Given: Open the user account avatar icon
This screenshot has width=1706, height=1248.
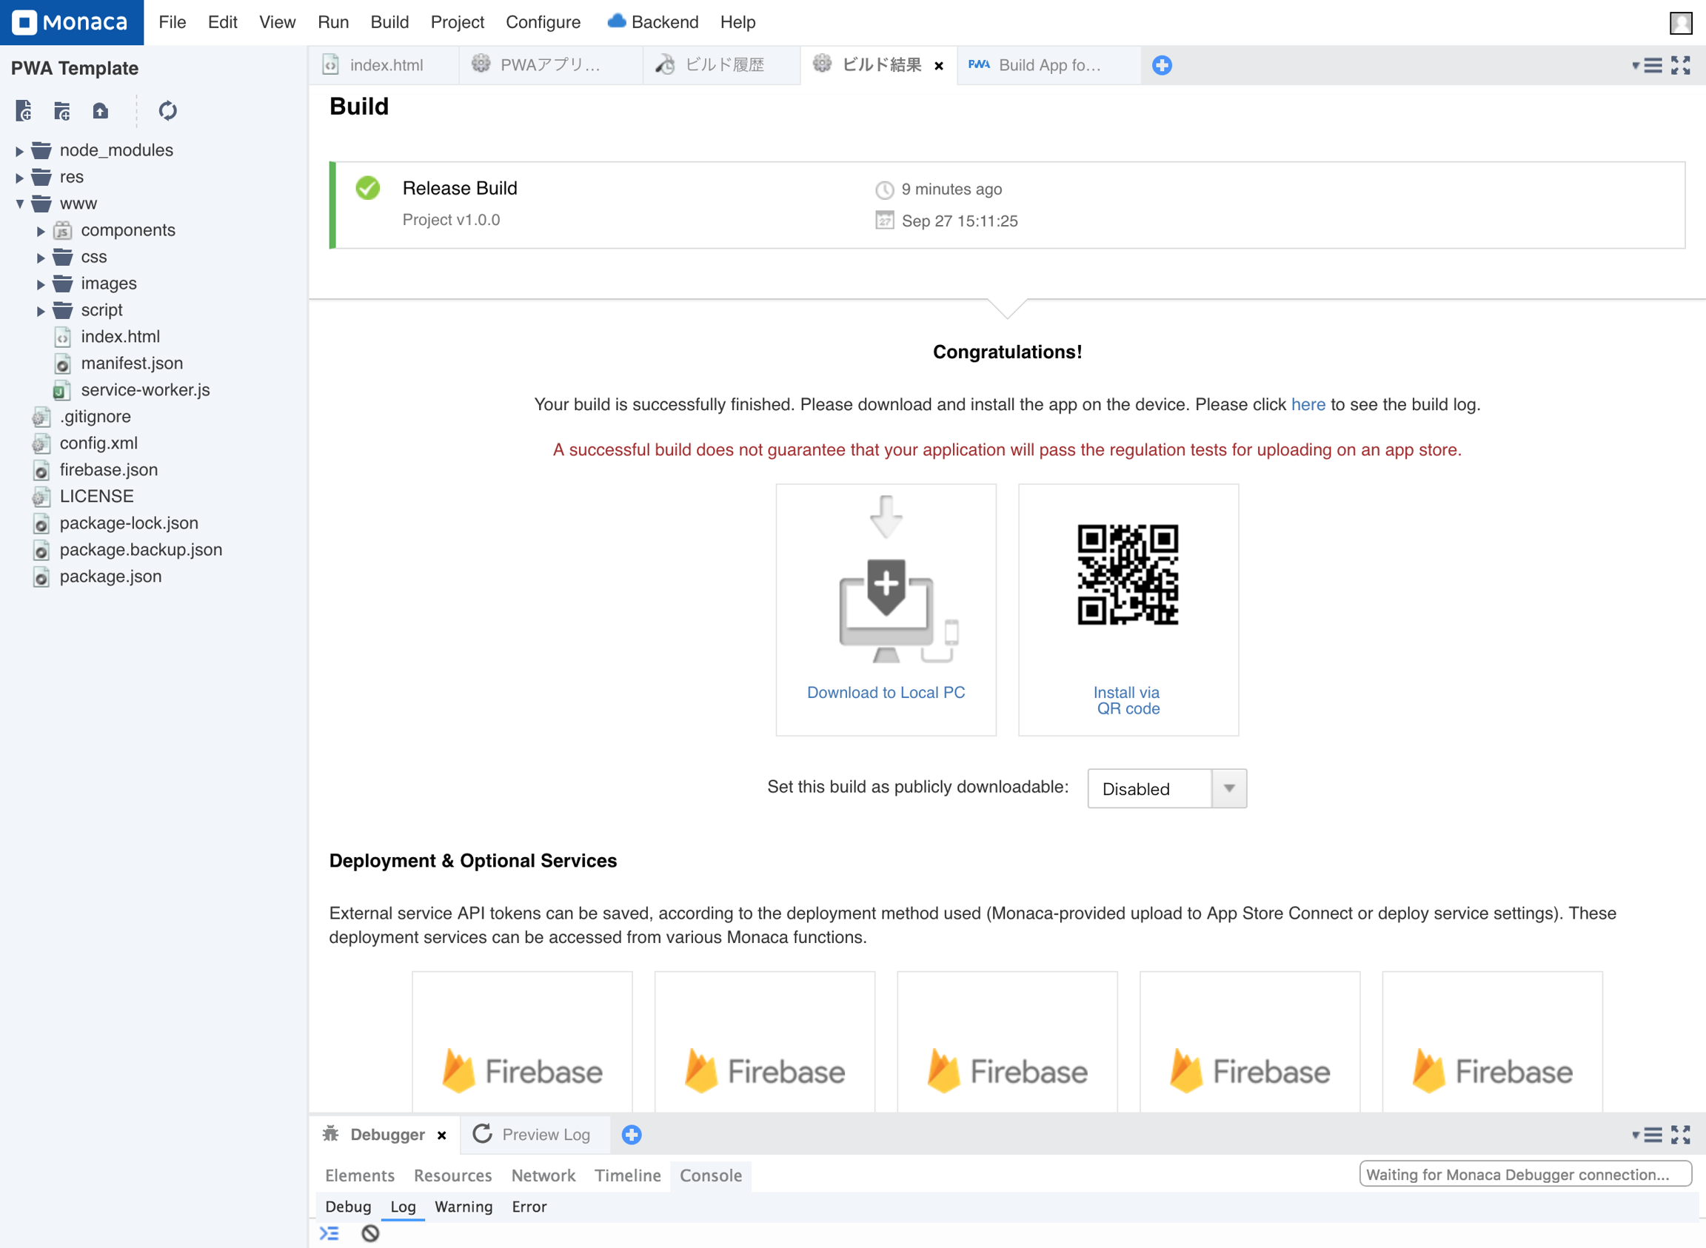Looking at the screenshot, I should (x=1680, y=23).
